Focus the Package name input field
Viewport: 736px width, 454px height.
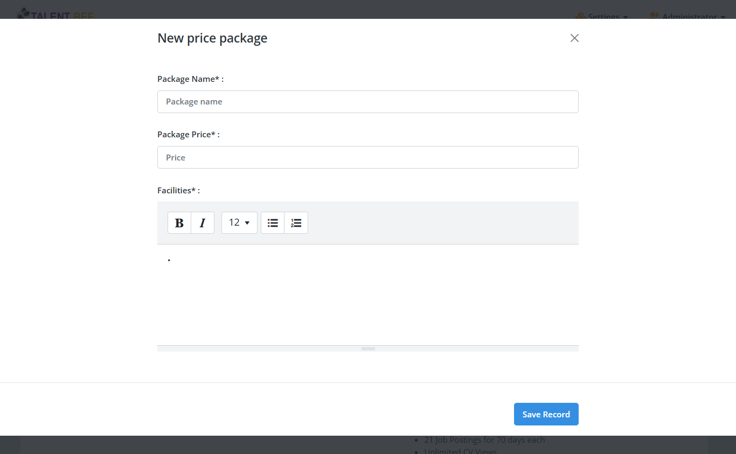tap(367, 102)
